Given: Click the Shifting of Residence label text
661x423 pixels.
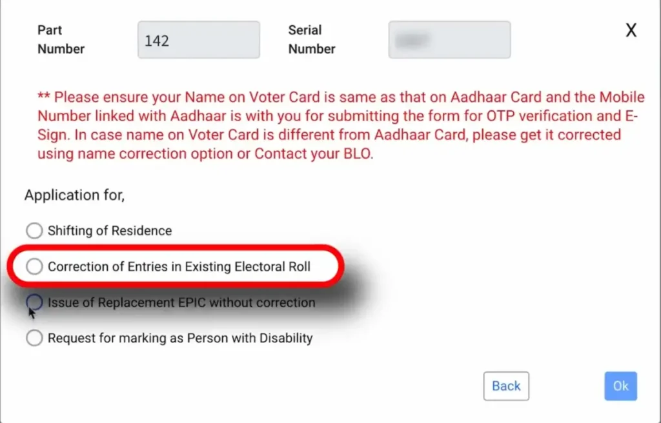Looking at the screenshot, I should pos(110,231).
